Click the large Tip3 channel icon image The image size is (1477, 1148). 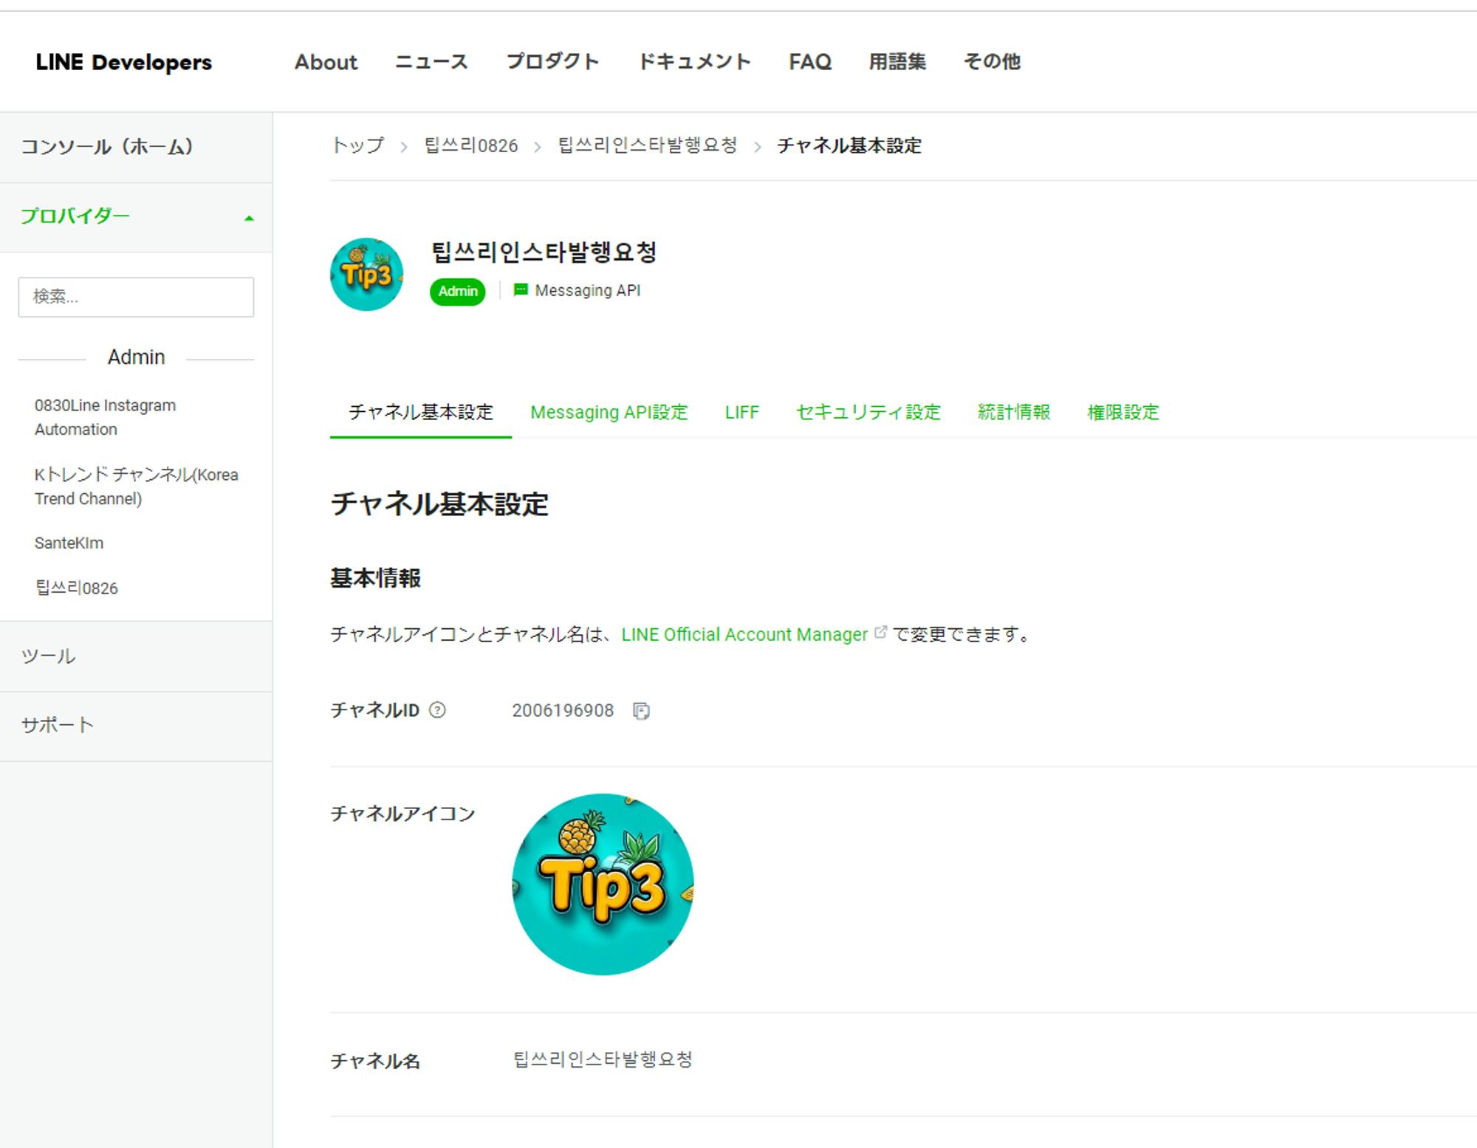[603, 884]
